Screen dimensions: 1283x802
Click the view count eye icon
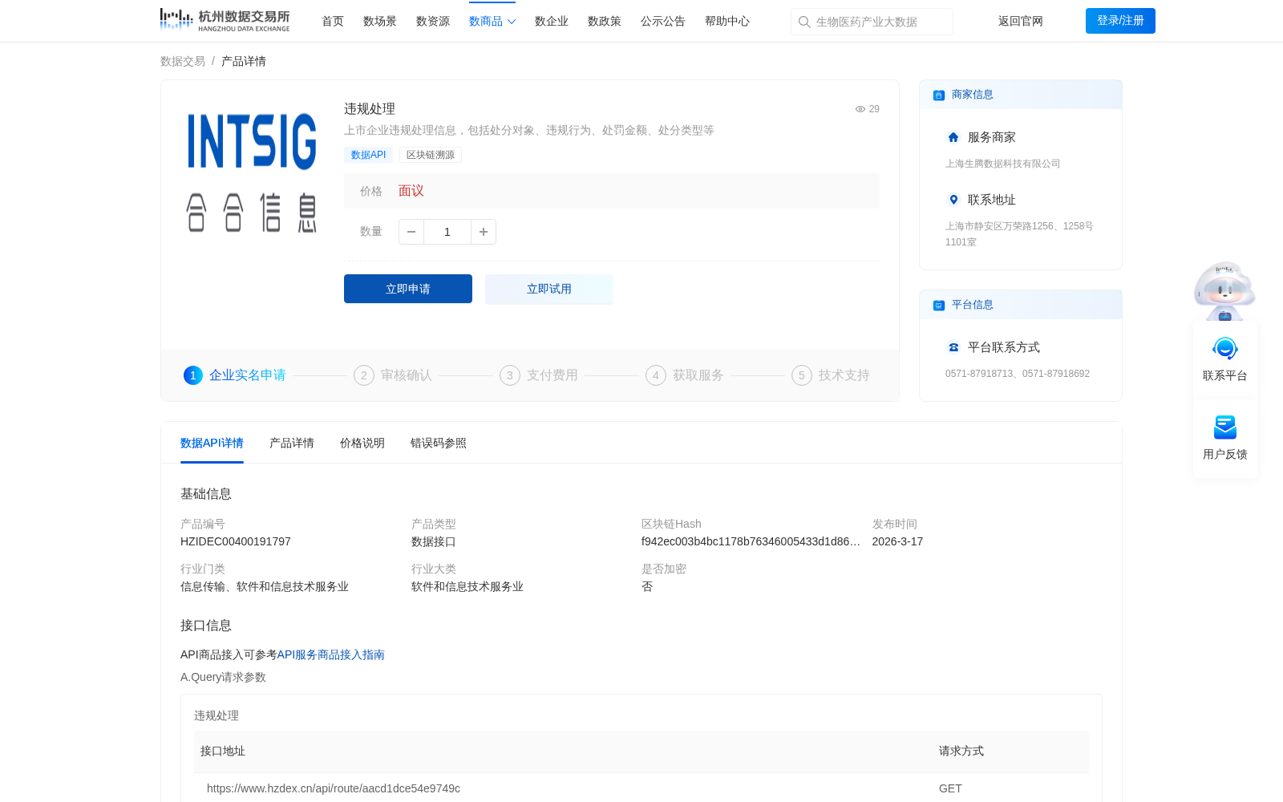860,109
